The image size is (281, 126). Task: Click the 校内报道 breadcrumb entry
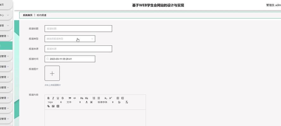click(42, 15)
